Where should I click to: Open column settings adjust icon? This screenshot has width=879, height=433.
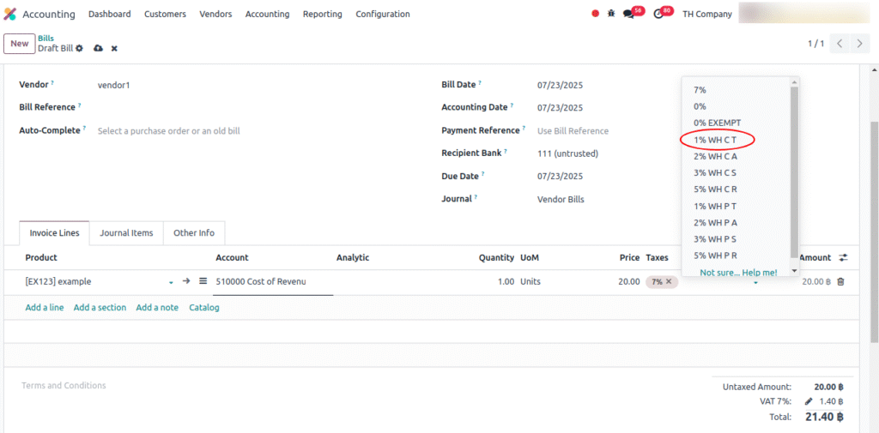[x=843, y=258]
